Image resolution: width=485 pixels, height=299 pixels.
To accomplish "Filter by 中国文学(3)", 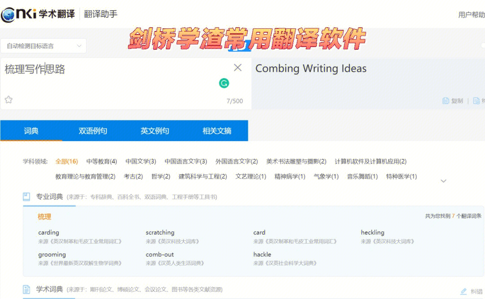I will [141, 162].
